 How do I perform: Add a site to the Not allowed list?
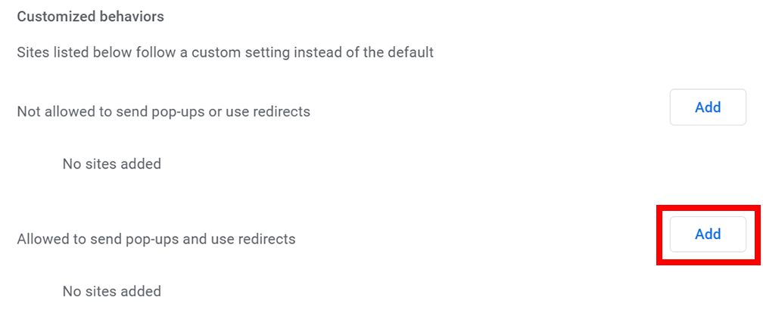[708, 107]
